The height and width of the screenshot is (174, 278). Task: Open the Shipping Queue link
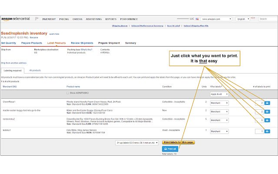pyautogui.click(x=120, y=26)
